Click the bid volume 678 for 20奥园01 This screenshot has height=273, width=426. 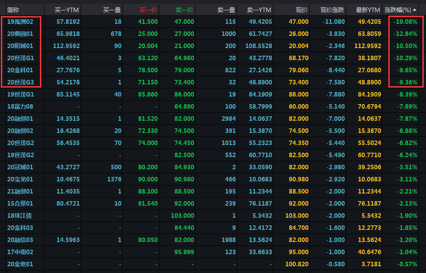pos(116,34)
